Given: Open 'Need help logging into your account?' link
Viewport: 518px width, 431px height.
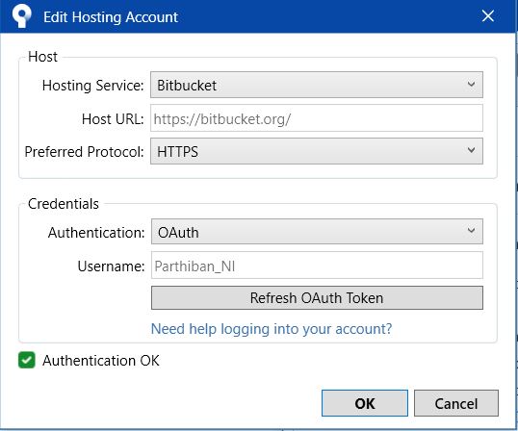Looking at the screenshot, I should pyautogui.click(x=272, y=329).
